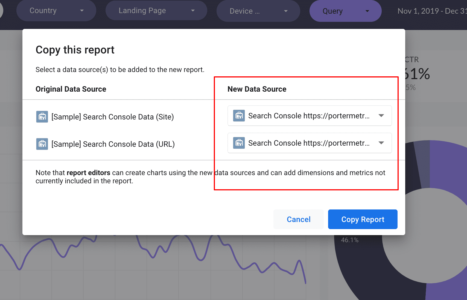Click the 'New Data Source' column header

257,89
